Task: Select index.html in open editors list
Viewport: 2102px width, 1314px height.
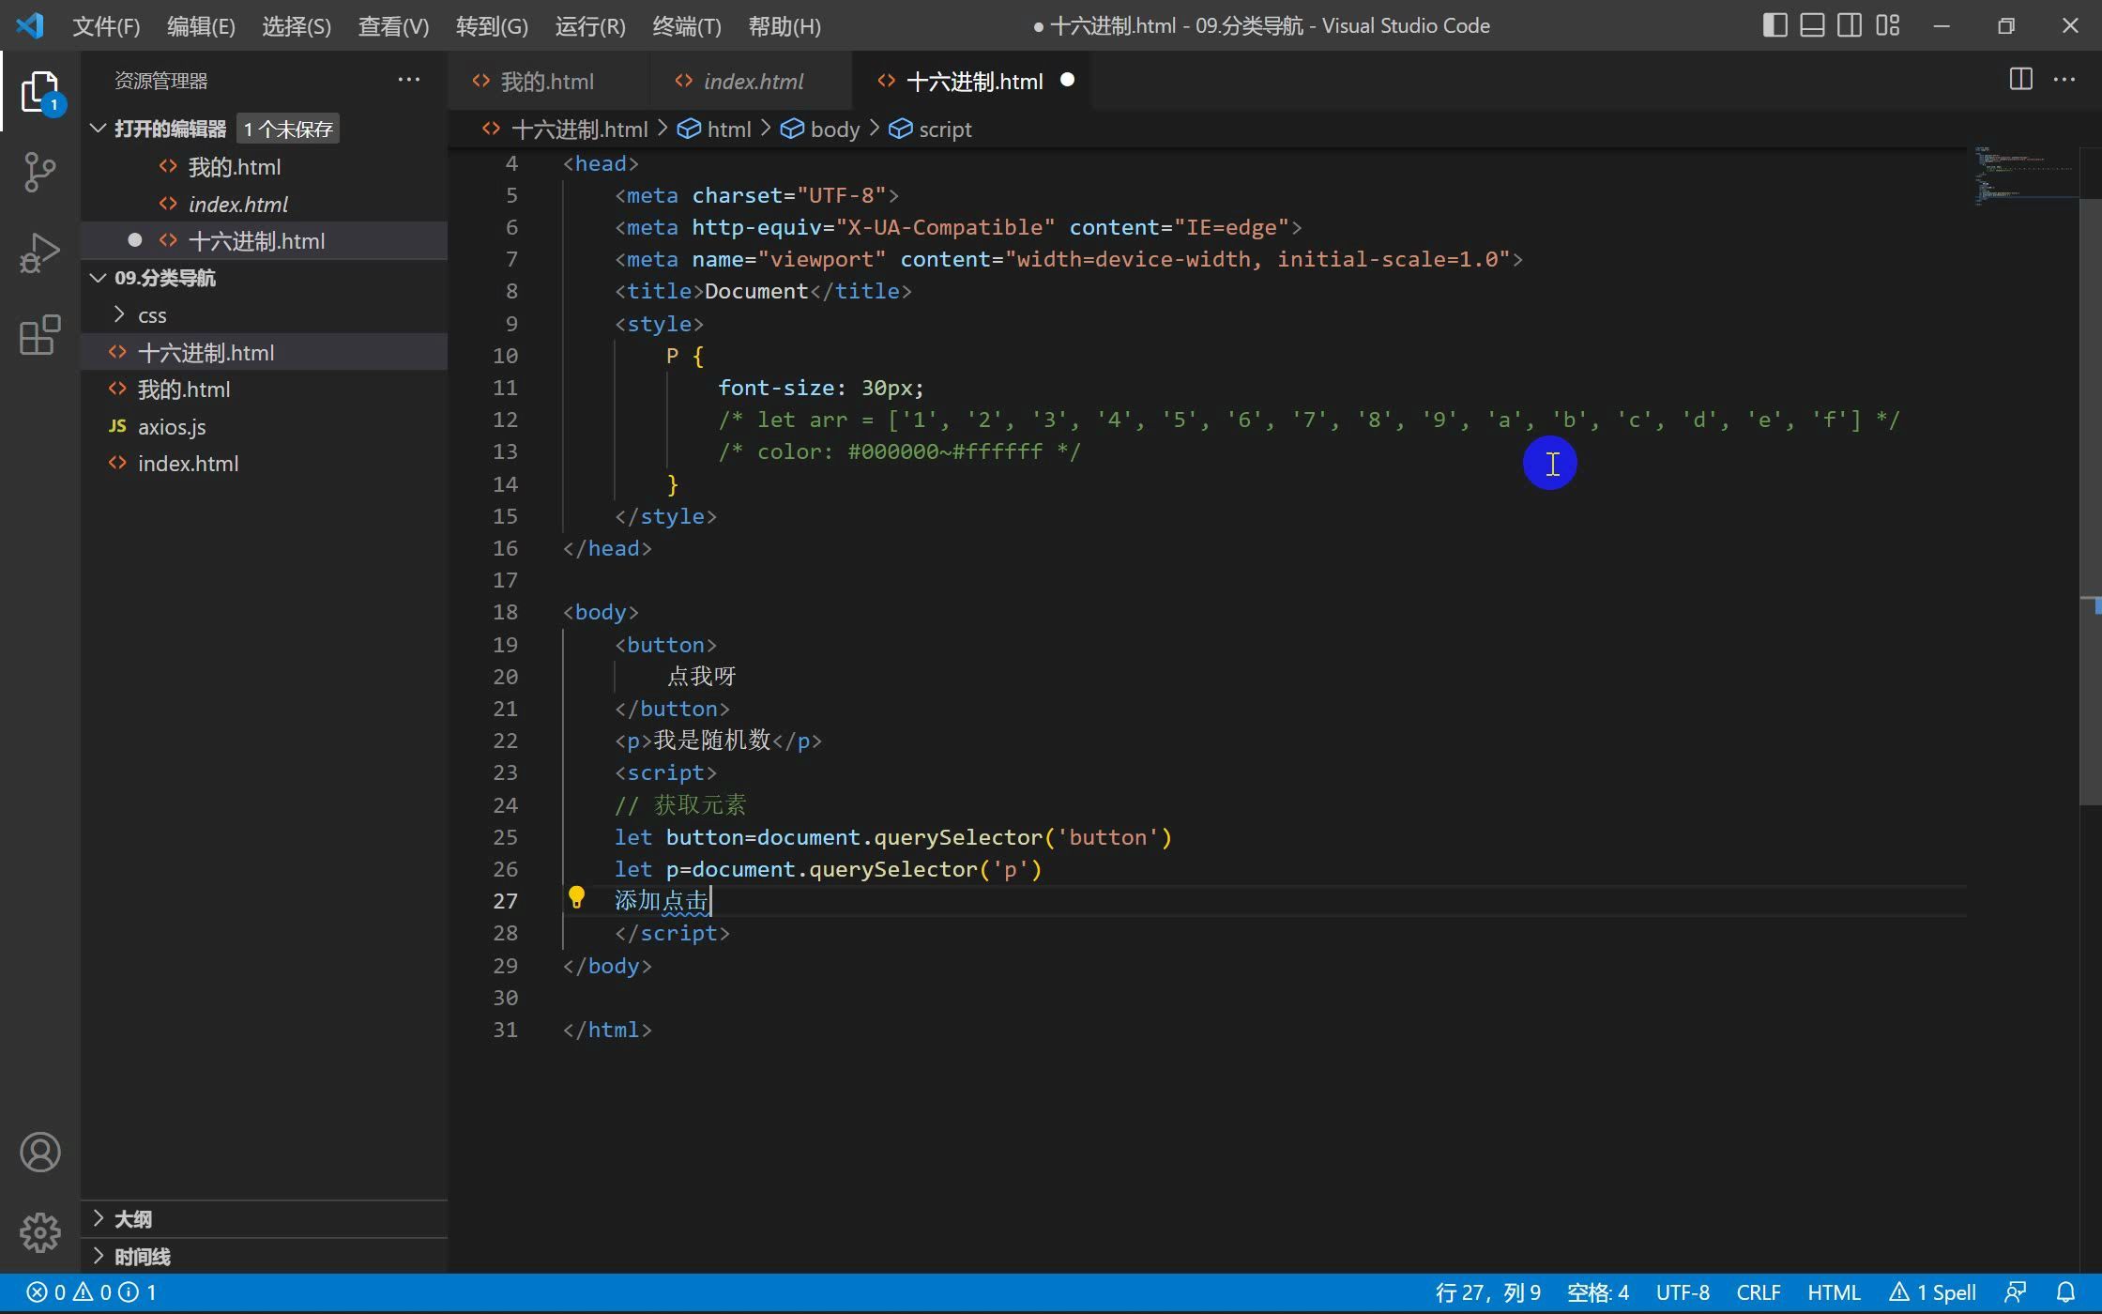Action: click(264, 205)
